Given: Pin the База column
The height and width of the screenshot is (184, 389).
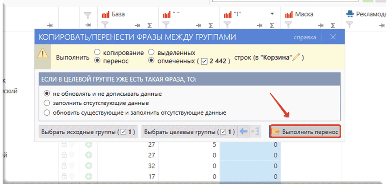Looking at the screenshot, I should click(x=137, y=25).
